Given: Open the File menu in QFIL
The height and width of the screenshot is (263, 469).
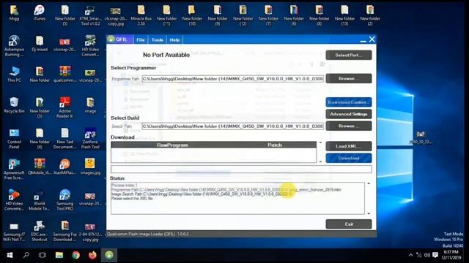Looking at the screenshot, I should click(141, 39).
